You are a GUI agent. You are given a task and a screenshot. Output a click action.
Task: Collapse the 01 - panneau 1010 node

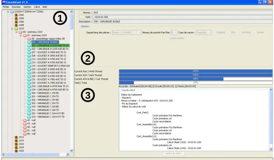pos(21,35)
